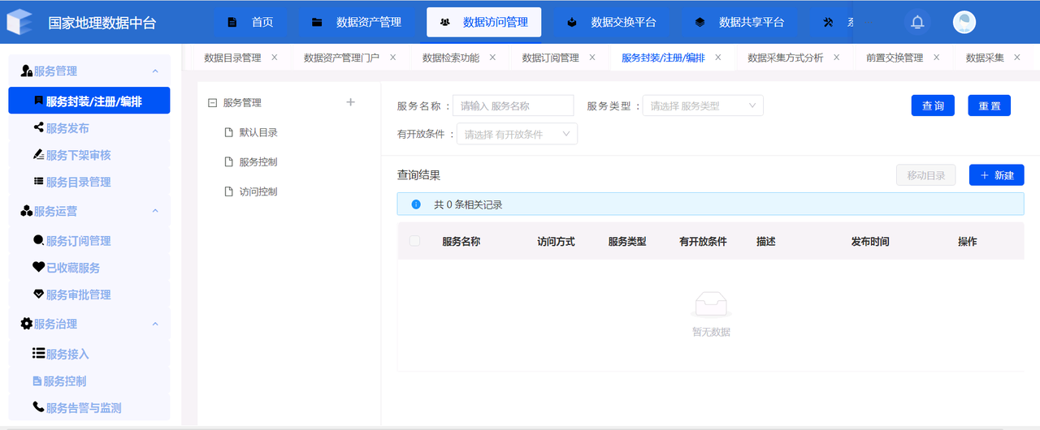Open the user avatar menu
The height and width of the screenshot is (430, 1040).
pyautogui.click(x=964, y=23)
